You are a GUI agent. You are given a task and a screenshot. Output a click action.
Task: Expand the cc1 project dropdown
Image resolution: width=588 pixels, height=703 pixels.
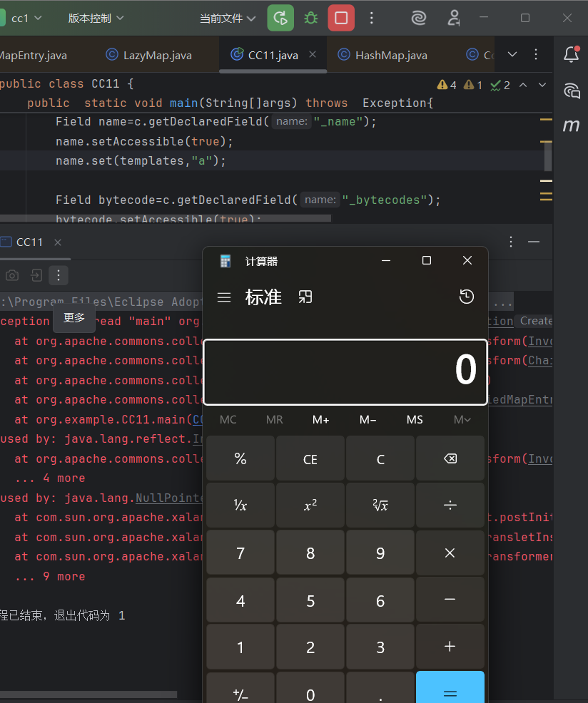[26, 18]
